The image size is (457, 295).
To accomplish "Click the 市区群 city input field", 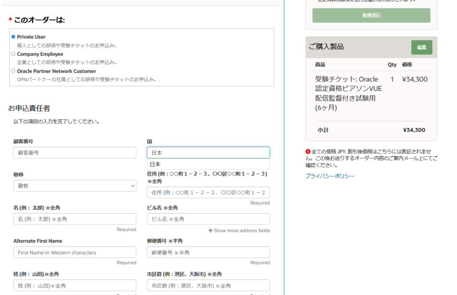I will [208, 286].
